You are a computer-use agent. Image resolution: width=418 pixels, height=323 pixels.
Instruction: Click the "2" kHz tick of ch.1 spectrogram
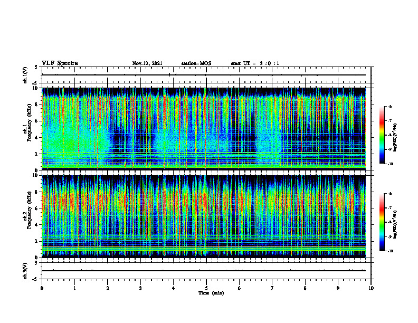(37, 154)
